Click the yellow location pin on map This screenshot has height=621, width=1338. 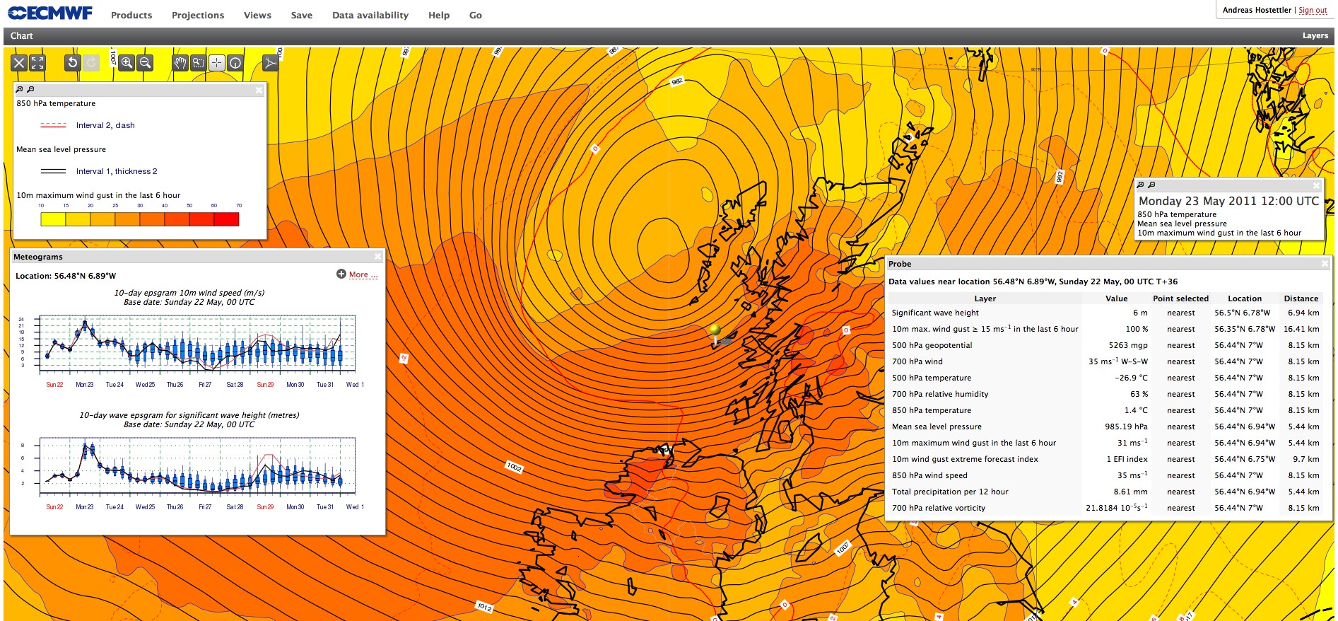[715, 331]
